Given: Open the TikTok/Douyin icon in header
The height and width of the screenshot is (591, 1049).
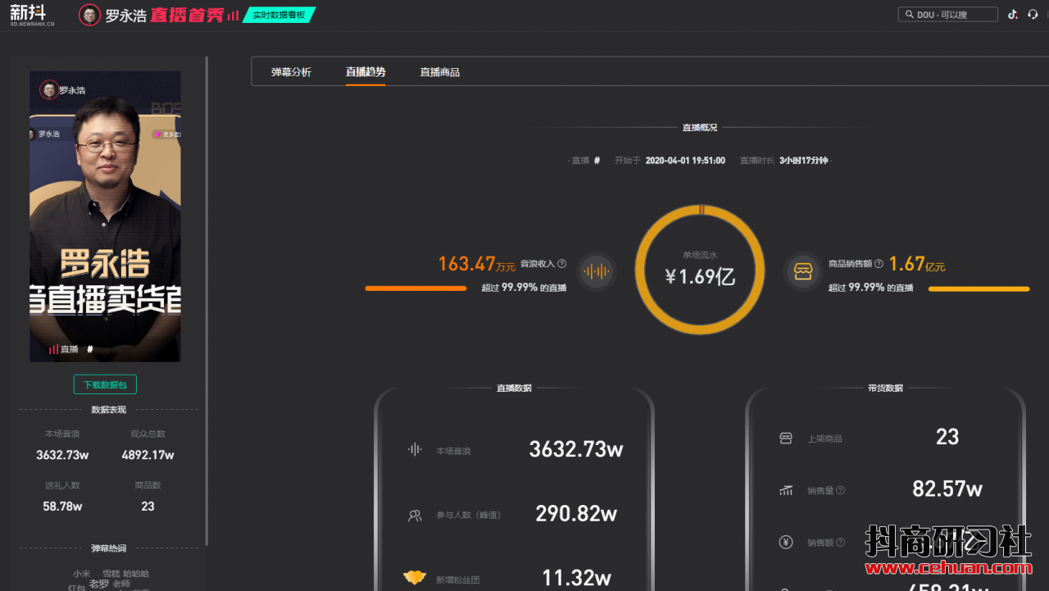Looking at the screenshot, I should [1013, 15].
